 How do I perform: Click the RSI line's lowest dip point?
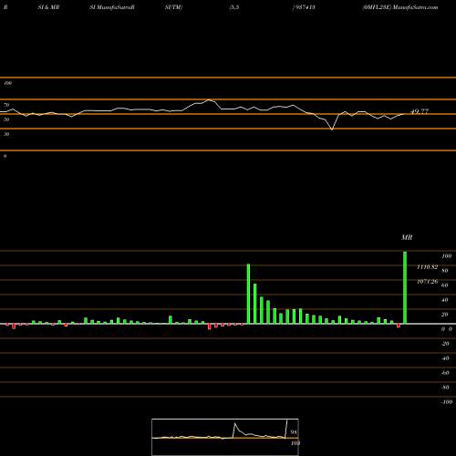click(x=332, y=130)
